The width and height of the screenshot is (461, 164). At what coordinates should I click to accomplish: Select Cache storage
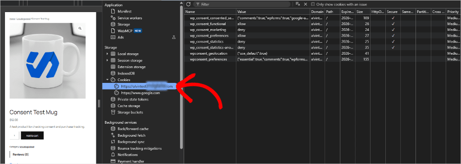pos(129,106)
